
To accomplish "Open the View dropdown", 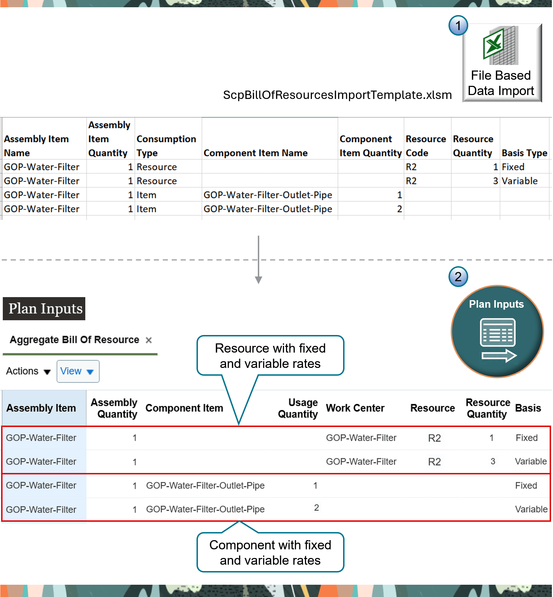I will [77, 371].
